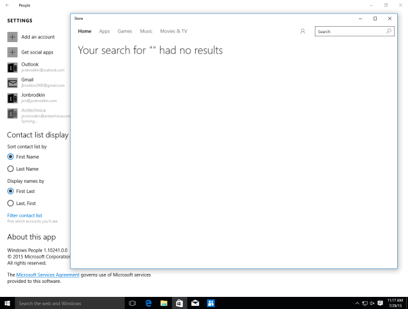This screenshot has height=309, width=408.
Task: Launch Microsoft Edge from taskbar
Action: click(x=149, y=303)
